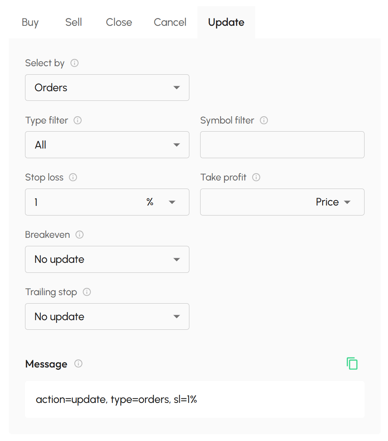Screen dimensions: 388x441
Task: Click the Trailing stop info icon
Action: tap(87, 292)
